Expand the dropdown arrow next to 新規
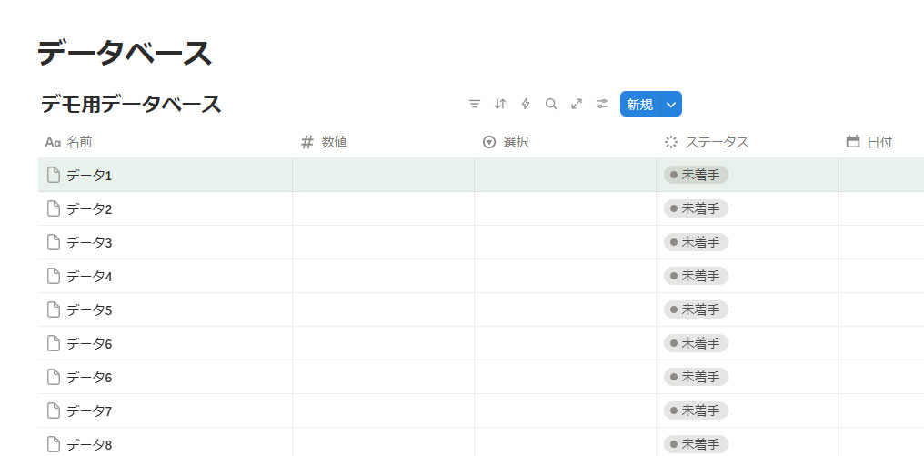This screenshot has width=924, height=456. pos(670,105)
